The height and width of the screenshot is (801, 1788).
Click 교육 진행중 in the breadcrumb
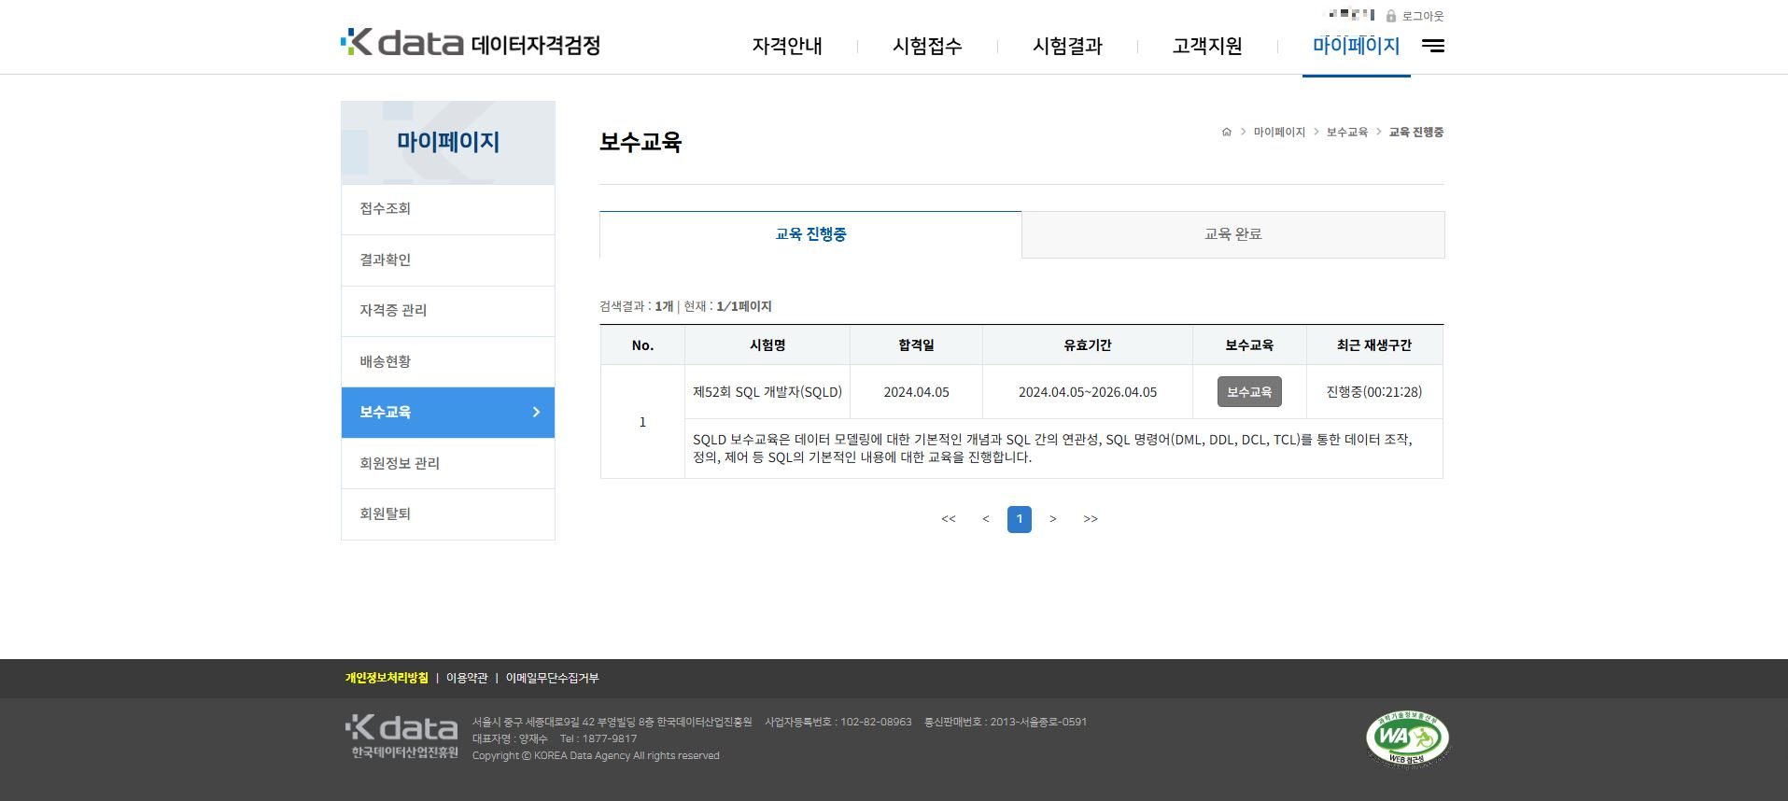click(1416, 132)
